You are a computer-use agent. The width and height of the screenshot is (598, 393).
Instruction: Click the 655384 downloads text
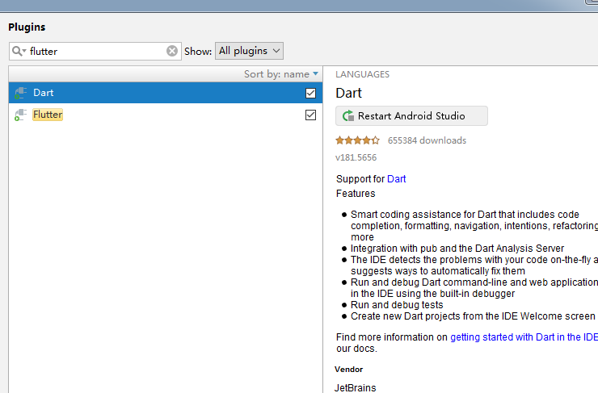coord(427,140)
